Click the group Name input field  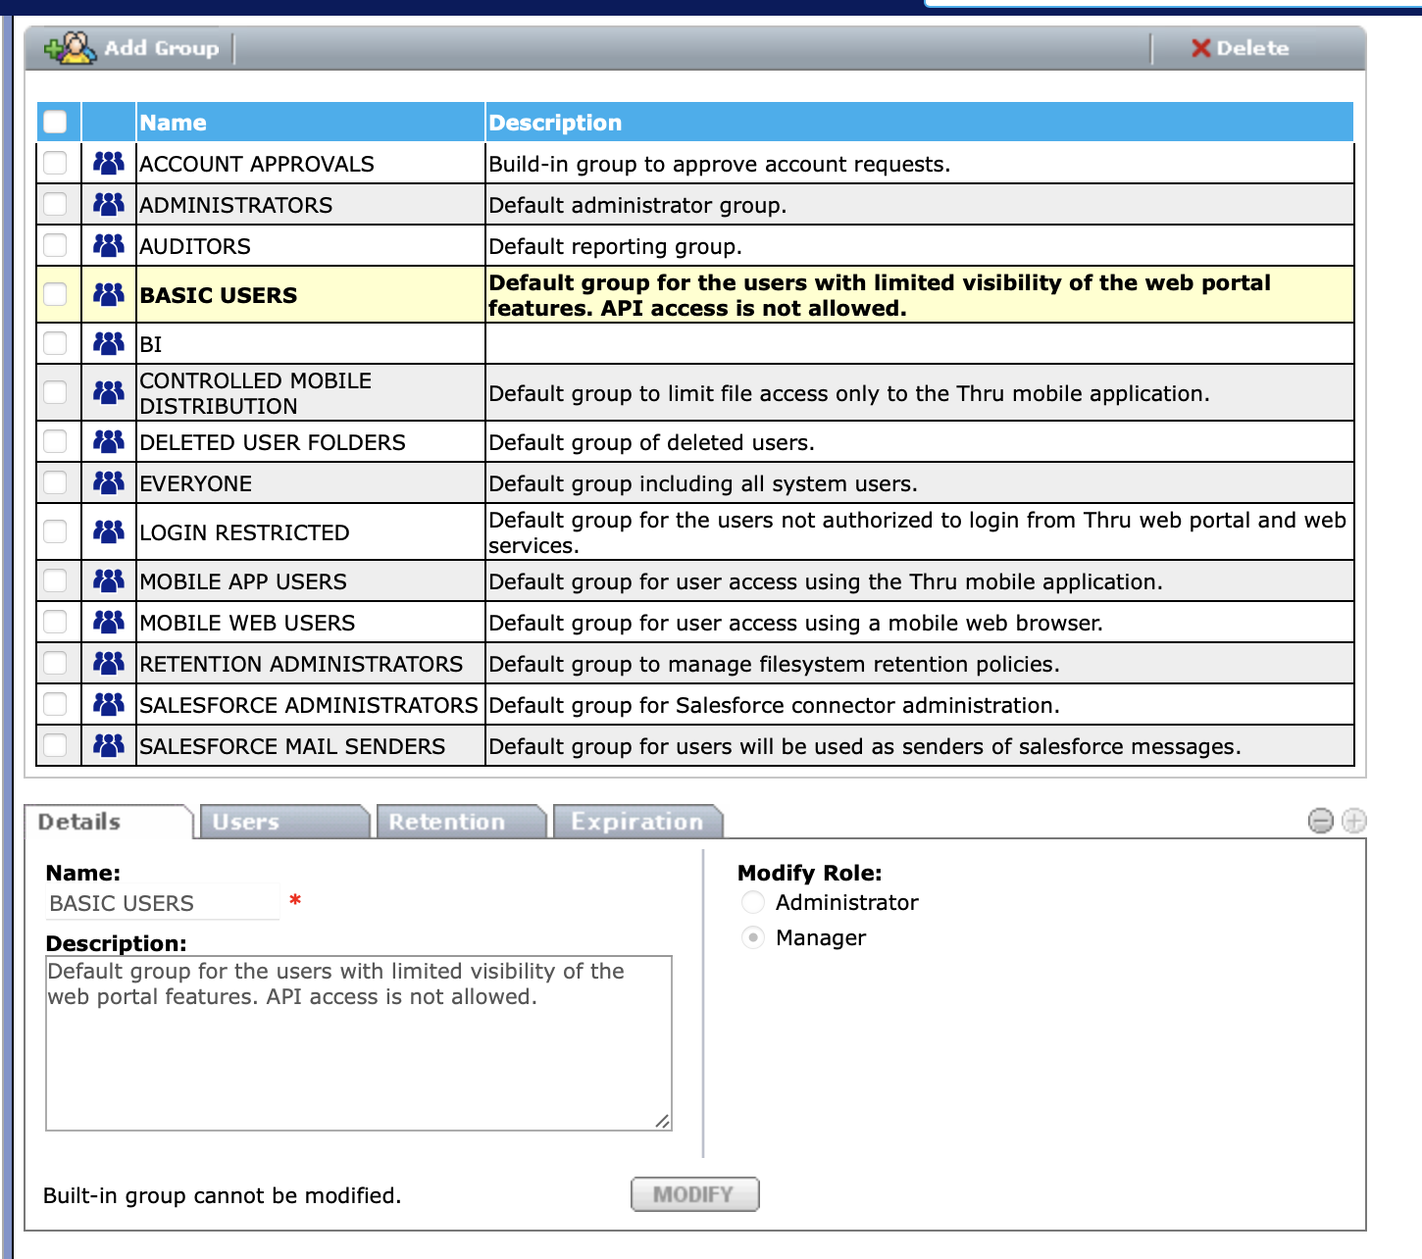(x=163, y=903)
